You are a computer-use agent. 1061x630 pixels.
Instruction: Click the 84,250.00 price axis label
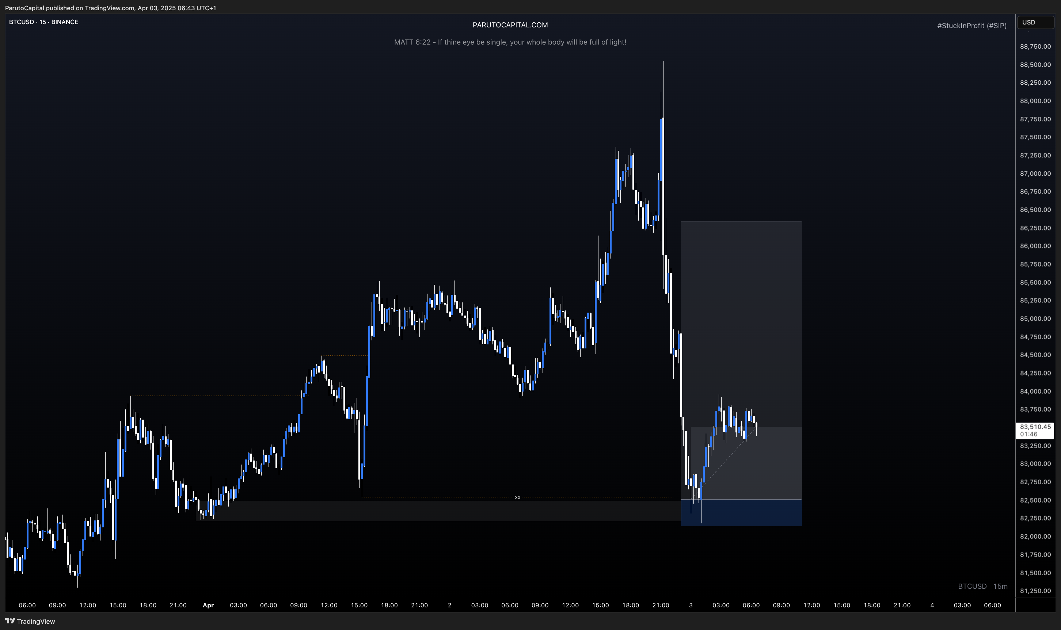[1035, 373]
